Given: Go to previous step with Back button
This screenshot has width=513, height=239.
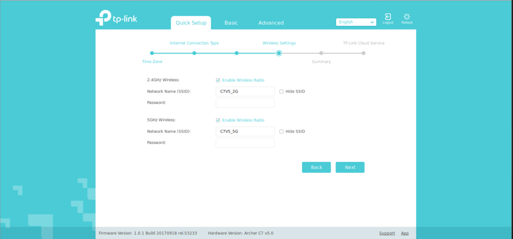Looking at the screenshot, I should [316, 167].
